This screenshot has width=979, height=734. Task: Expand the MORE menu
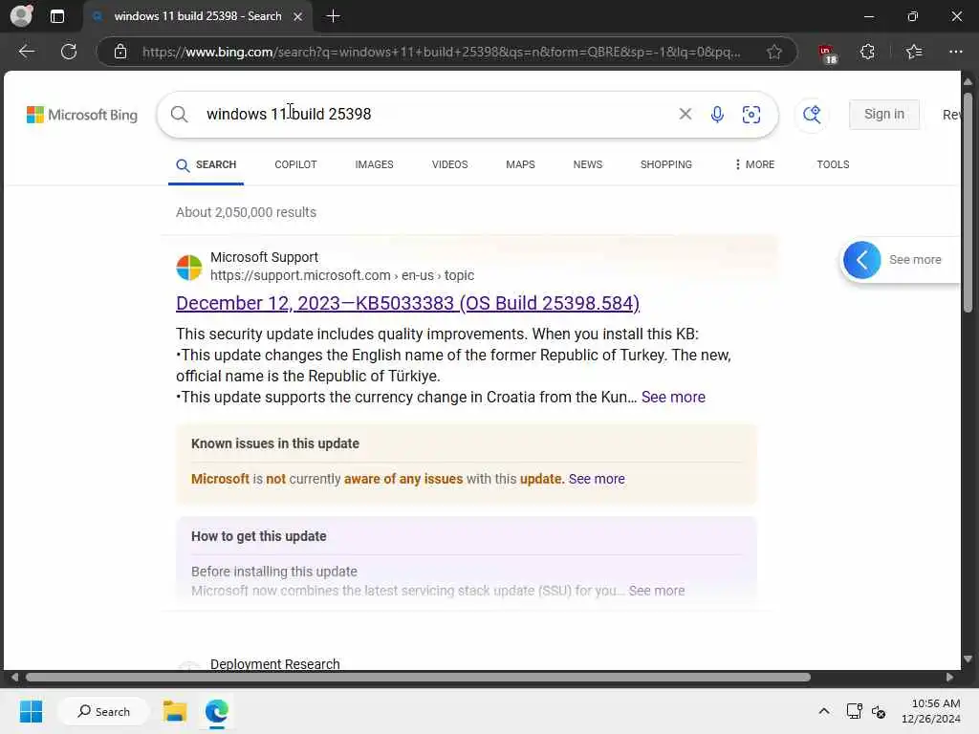[754, 164]
